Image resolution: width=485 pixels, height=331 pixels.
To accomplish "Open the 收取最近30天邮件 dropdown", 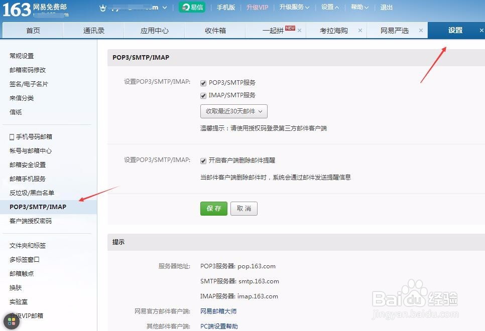I will (x=235, y=111).
